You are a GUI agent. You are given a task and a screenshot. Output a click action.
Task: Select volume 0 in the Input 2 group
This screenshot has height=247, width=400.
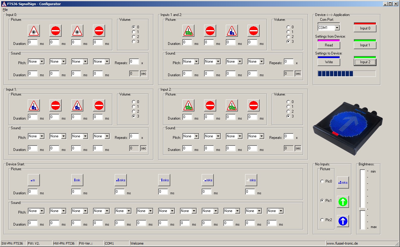288,102
